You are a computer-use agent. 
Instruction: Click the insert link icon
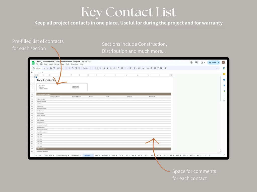pos(148,68)
